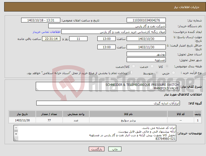
Task: Click the چاپ (print) button
Action: (x=115, y=149)
